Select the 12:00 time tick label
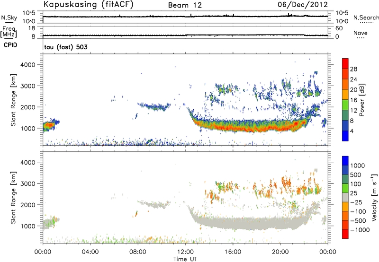Screen dimensions: 379x262 [x=185, y=252]
